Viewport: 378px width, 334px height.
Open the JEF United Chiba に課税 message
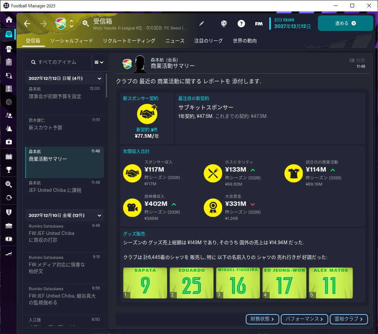[64, 193]
